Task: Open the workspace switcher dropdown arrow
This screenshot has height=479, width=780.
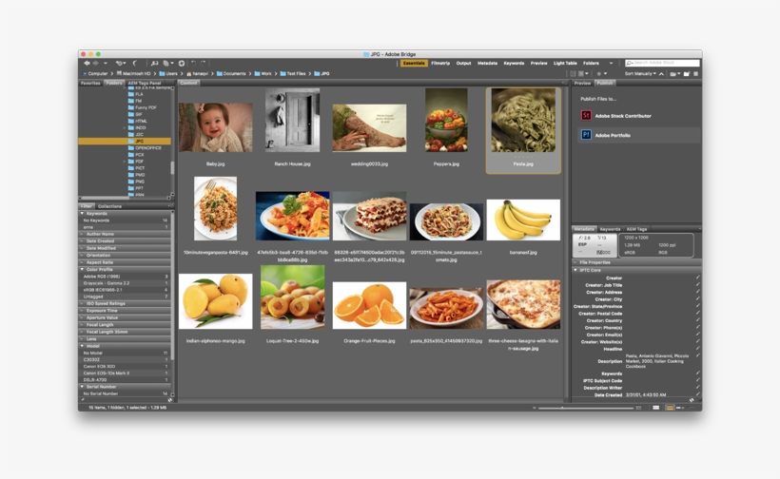Action: point(612,63)
